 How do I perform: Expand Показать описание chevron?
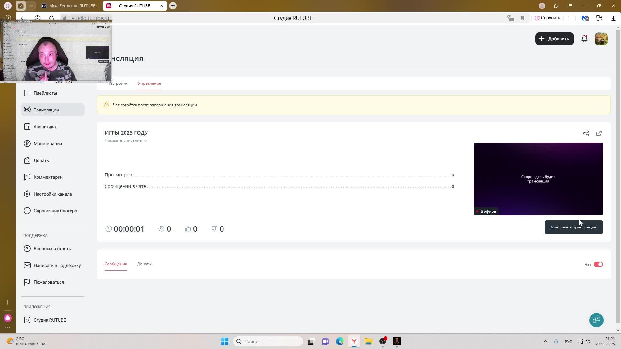[145, 141]
